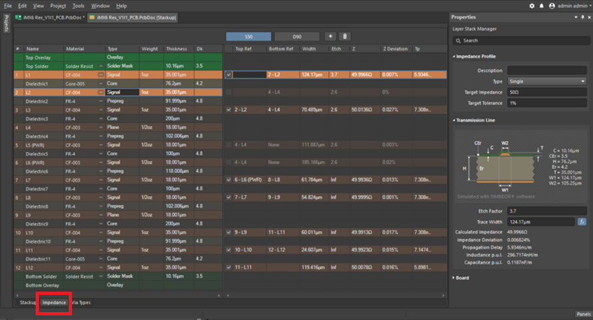Pin the Properties panel
Screen dimensions: 593x320
point(582,17)
